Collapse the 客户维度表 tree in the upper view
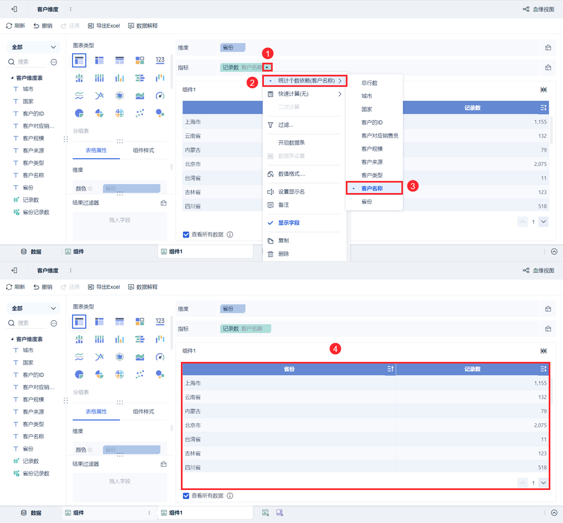Image resolution: width=563 pixels, height=523 pixels. (12, 78)
